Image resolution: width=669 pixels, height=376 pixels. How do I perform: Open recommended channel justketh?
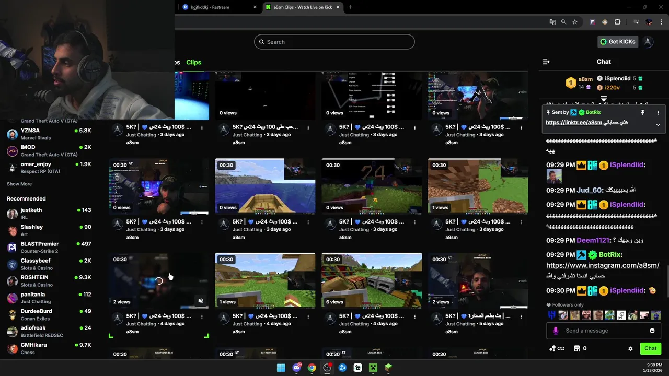[x=49, y=214]
